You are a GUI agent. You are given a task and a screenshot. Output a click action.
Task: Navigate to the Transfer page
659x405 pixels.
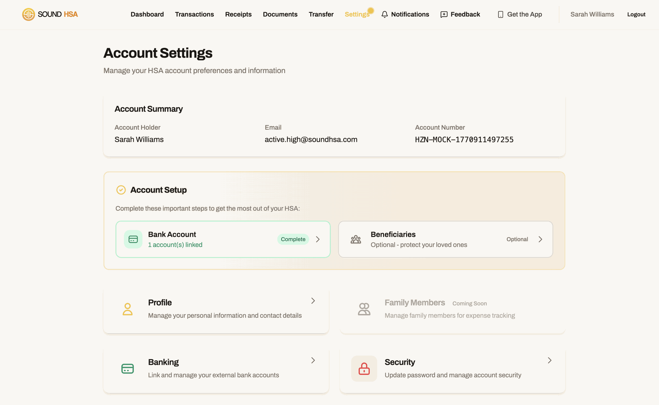coord(321,14)
